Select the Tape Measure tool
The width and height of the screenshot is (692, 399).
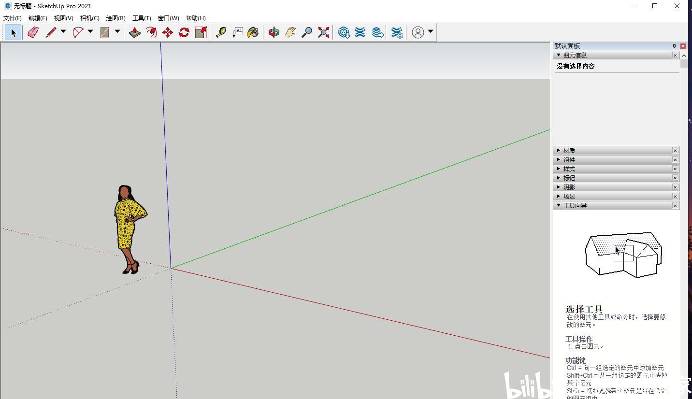pos(221,32)
